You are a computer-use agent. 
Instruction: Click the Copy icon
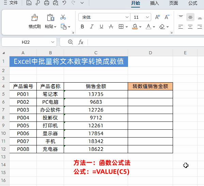tap(64, 27)
